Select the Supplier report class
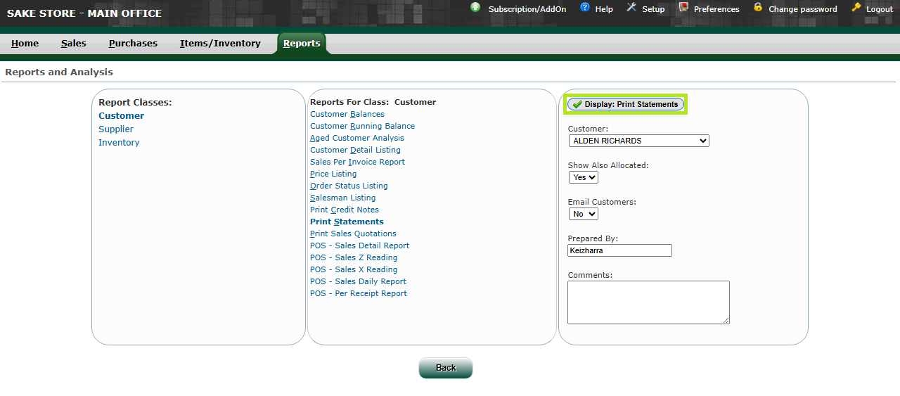Image resolution: width=900 pixels, height=396 pixels. [x=116, y=129]
